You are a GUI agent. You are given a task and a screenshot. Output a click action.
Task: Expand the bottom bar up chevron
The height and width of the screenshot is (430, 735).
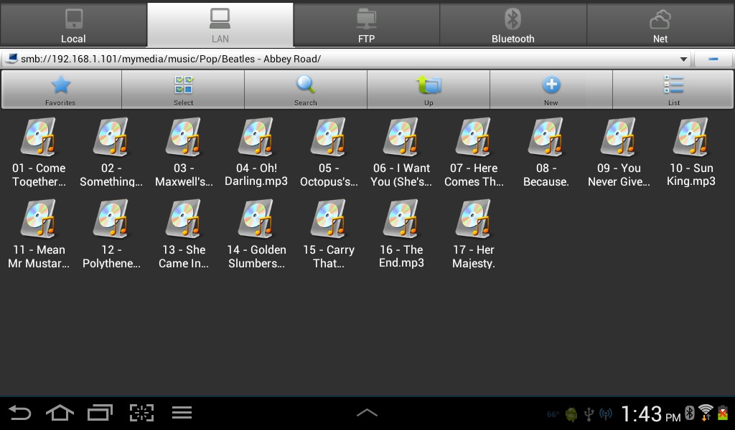click(x=367, y=413)
